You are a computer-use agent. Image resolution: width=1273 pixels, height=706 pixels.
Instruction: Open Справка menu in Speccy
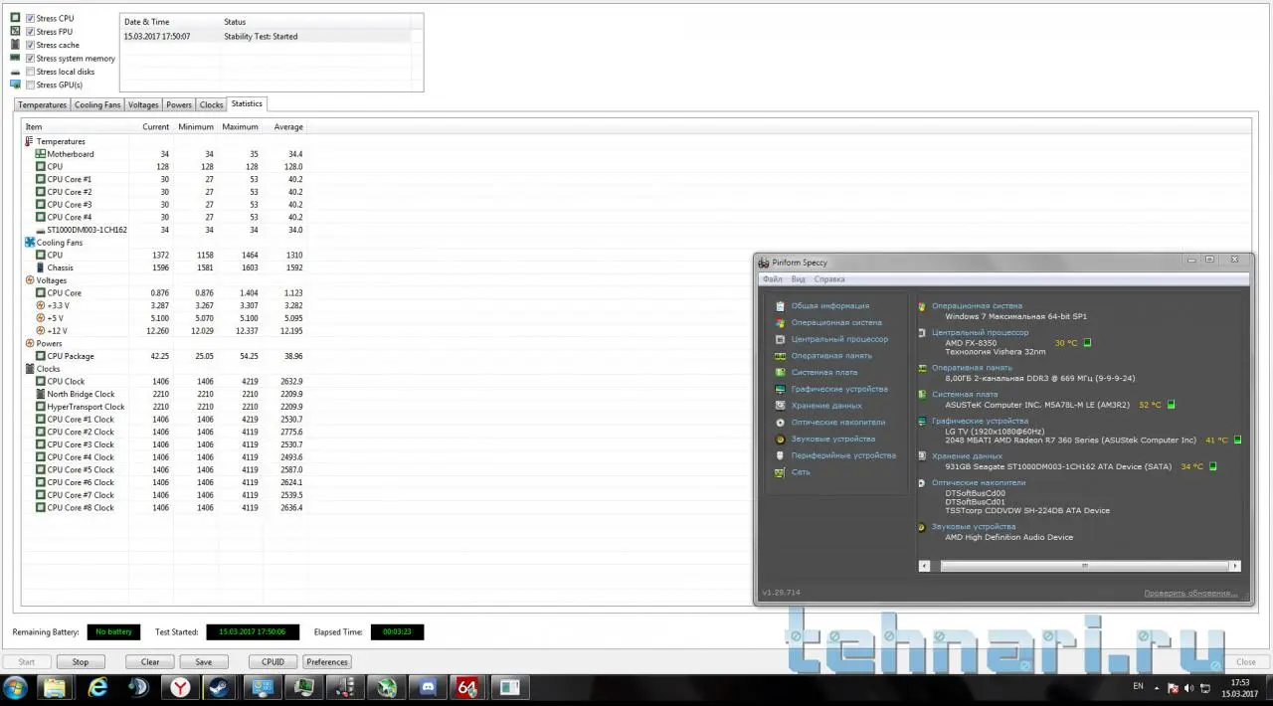coord(829,279)
